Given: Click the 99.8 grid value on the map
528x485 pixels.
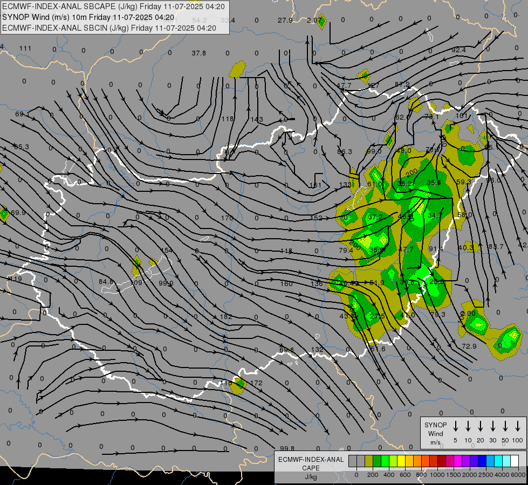Looking at the screenshot, I should [x=287, y=448].
